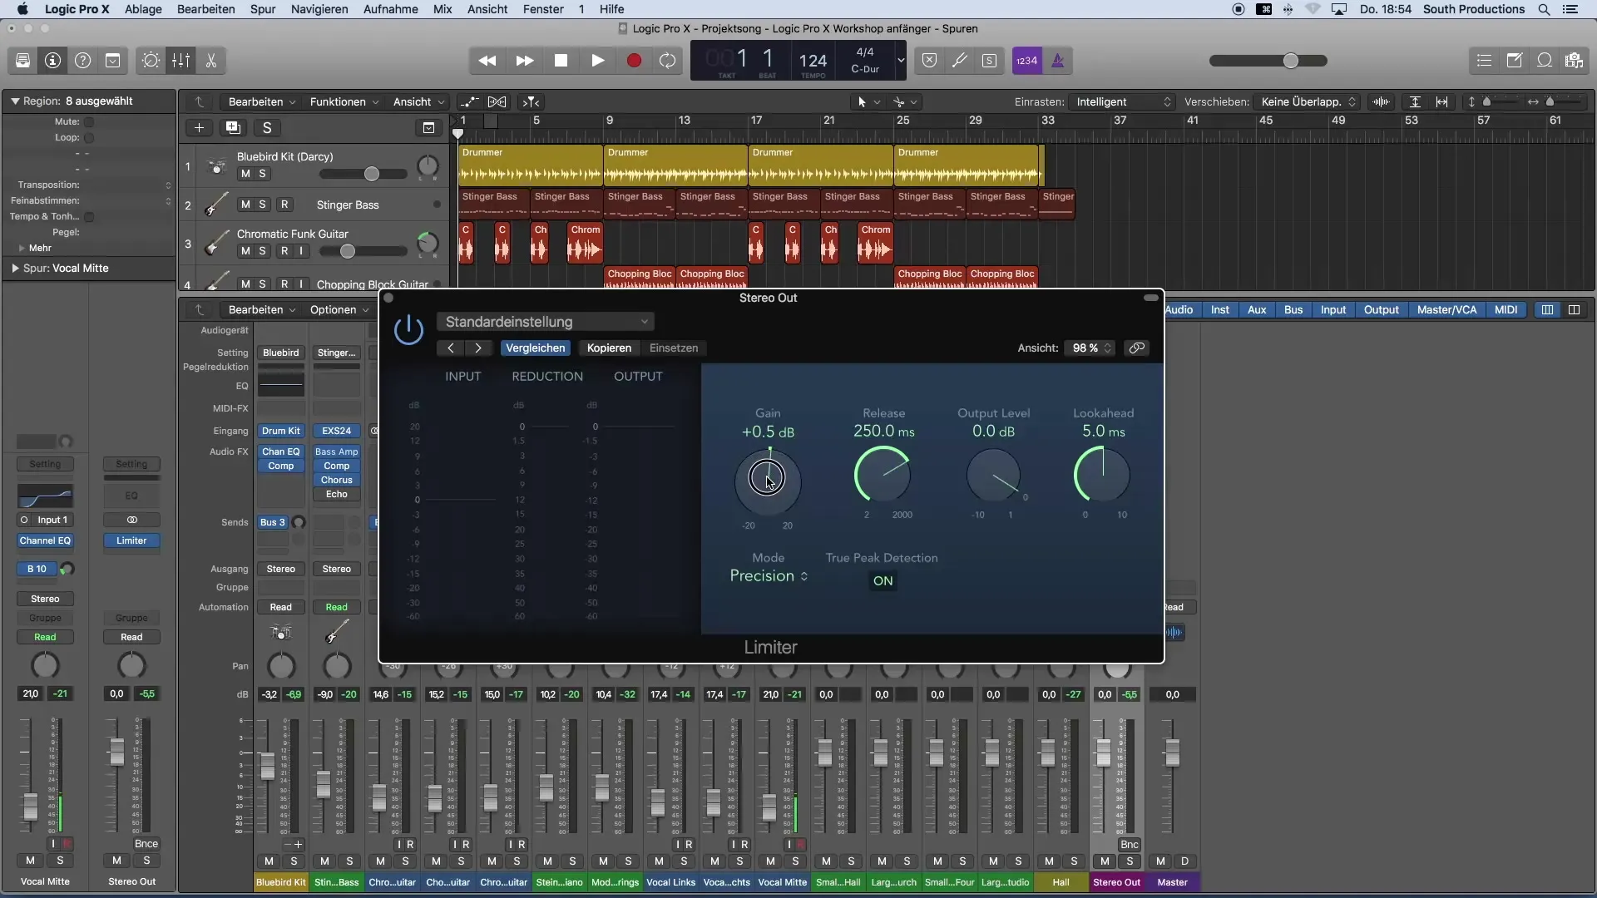Screen dimensions: 1597x898
Task: Open the Loop Browser button
Action: click(x=1545, y=61)
